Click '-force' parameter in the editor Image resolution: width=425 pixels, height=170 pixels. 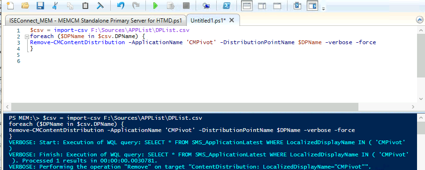click(365, 42)
